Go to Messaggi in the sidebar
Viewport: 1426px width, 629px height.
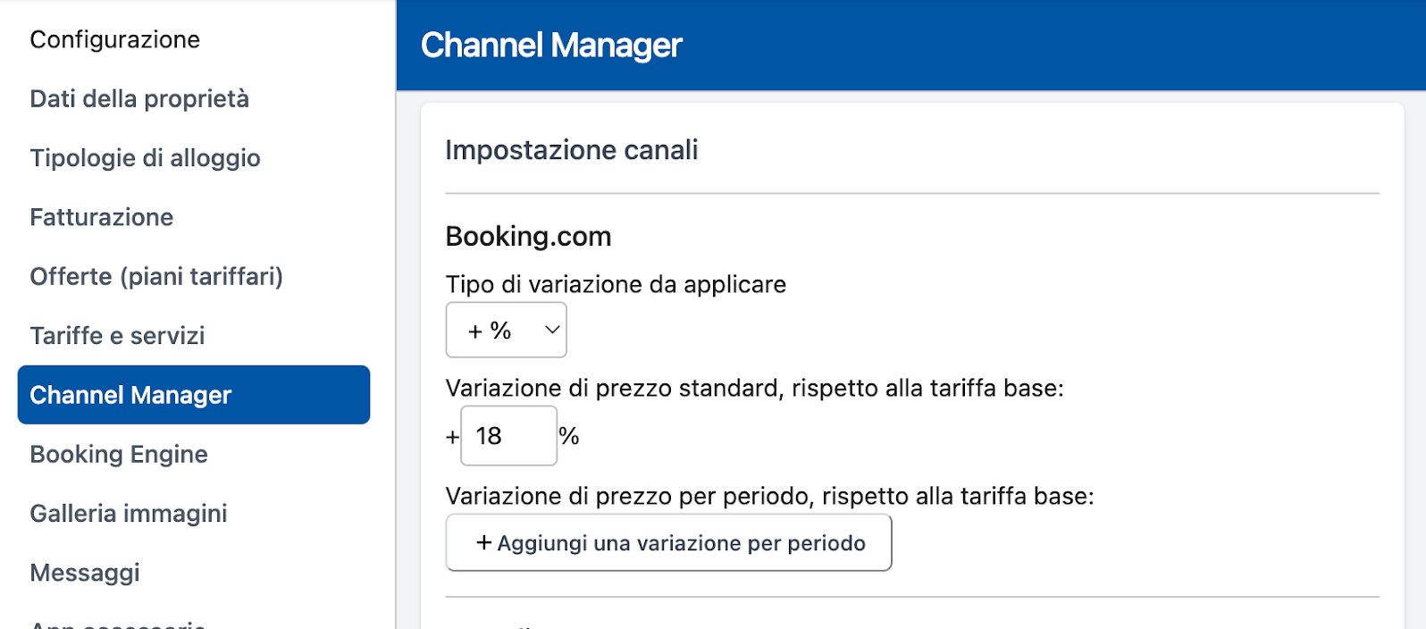tap(85, 573)
